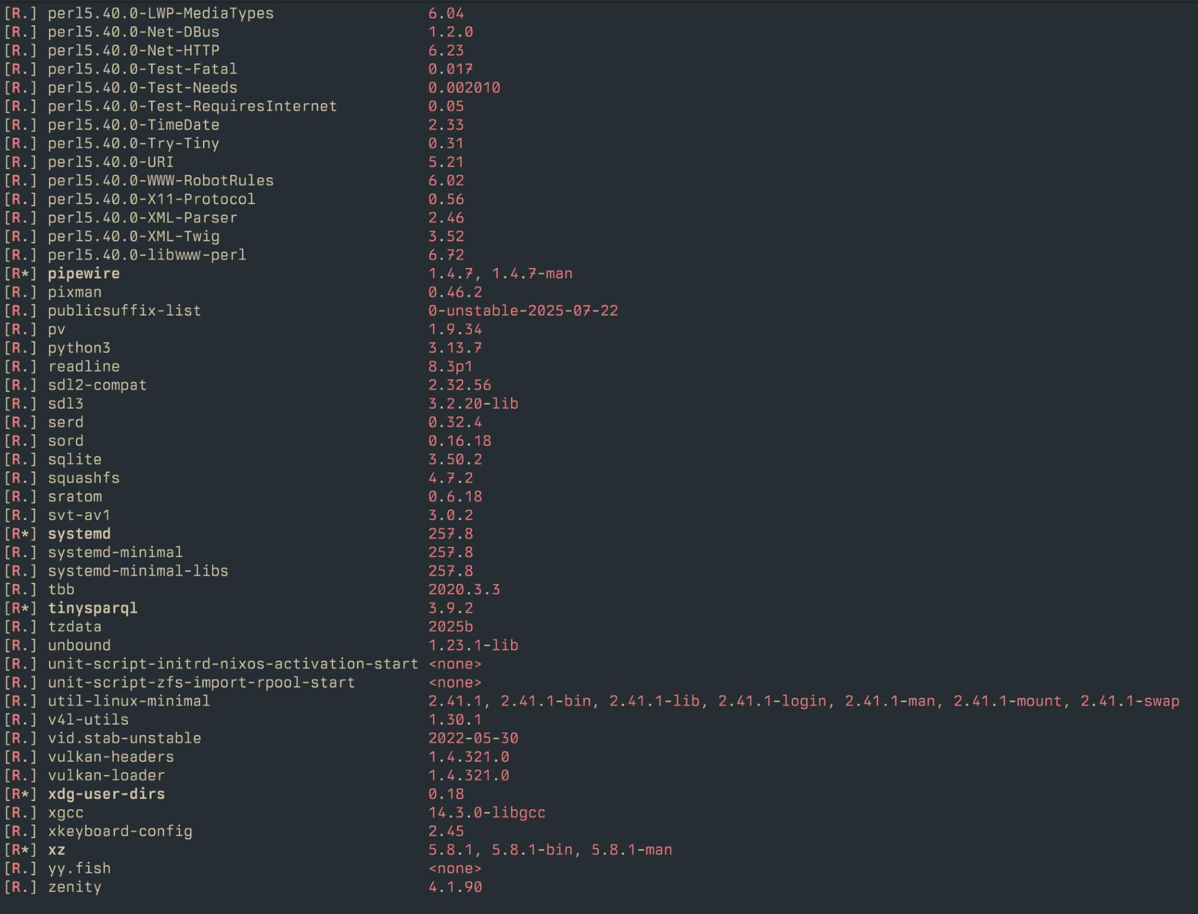Click the xdg-user-dirs package name
1198x914 pixels.
tap(106, 794)
